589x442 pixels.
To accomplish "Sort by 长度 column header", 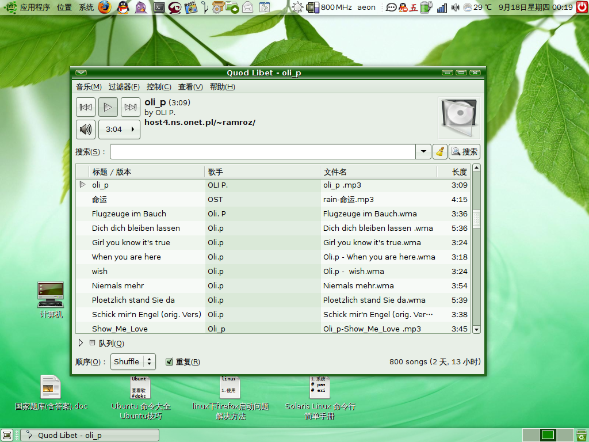I will (453, 172).
